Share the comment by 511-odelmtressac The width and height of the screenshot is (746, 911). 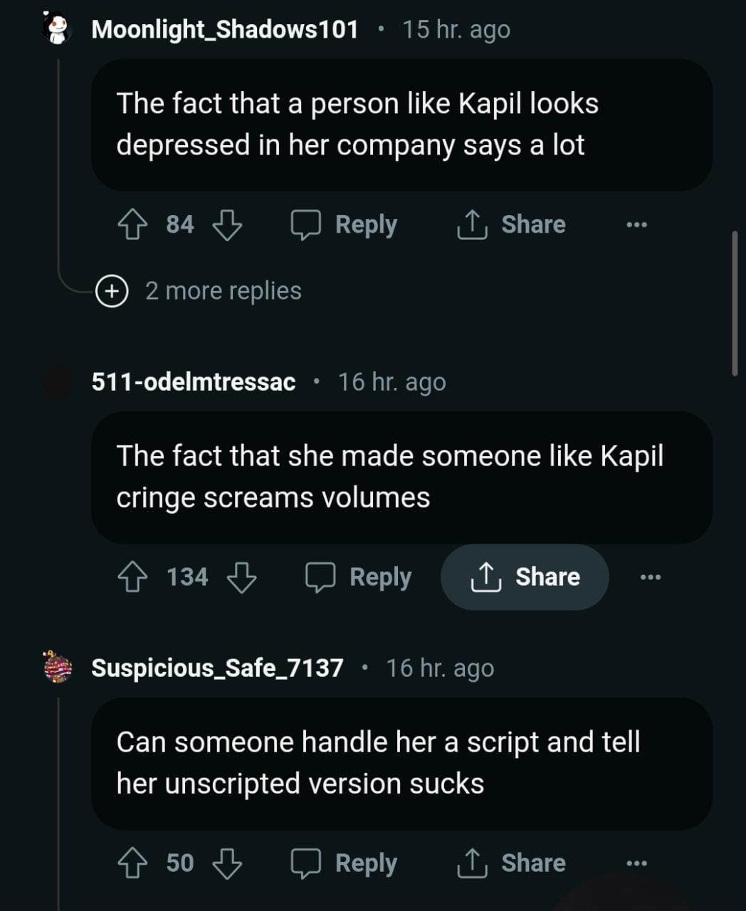pyautogui.click(x=525, y=577)
